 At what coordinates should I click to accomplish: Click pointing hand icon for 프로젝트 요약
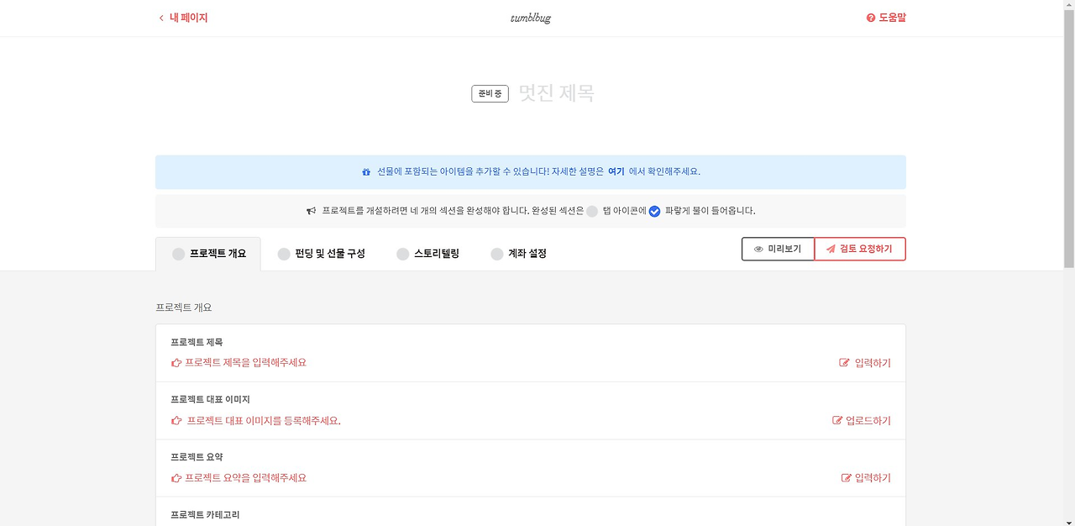(x=176, y=477)
